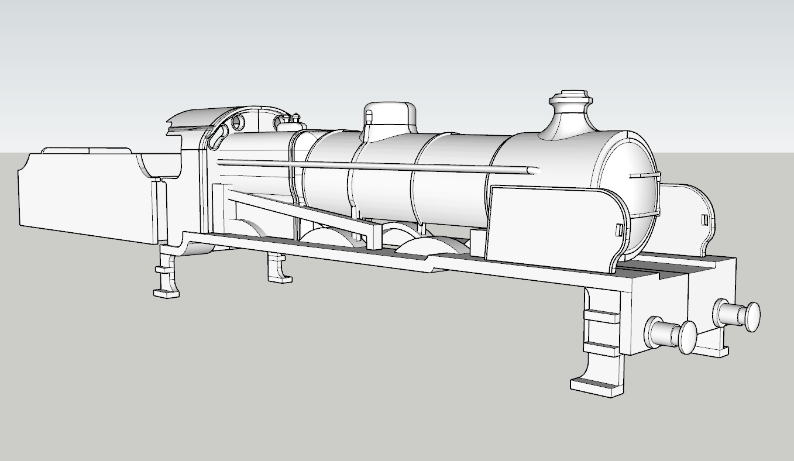Click the smokebox door hinge strap

644,176
